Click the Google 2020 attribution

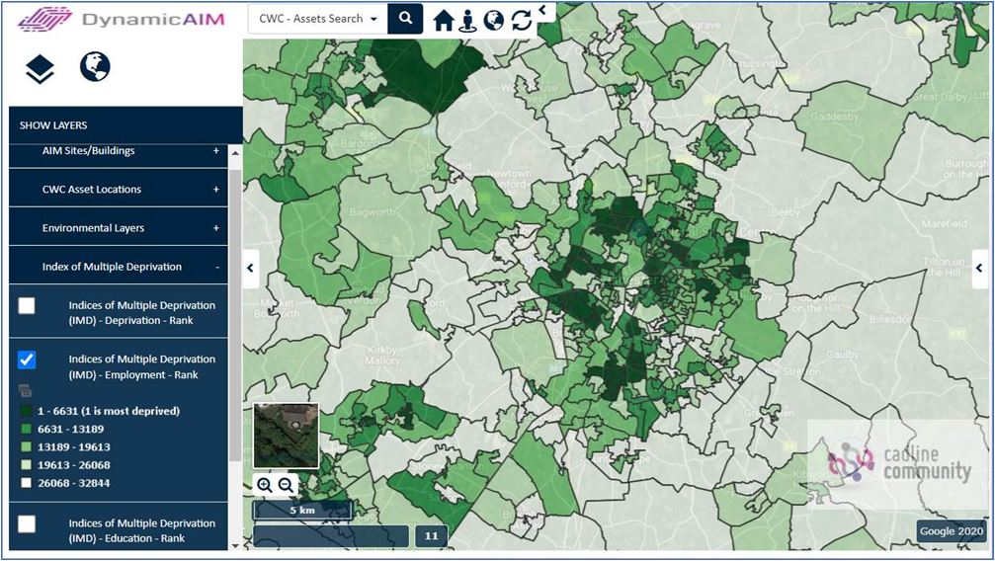click(x=952, y=531)
